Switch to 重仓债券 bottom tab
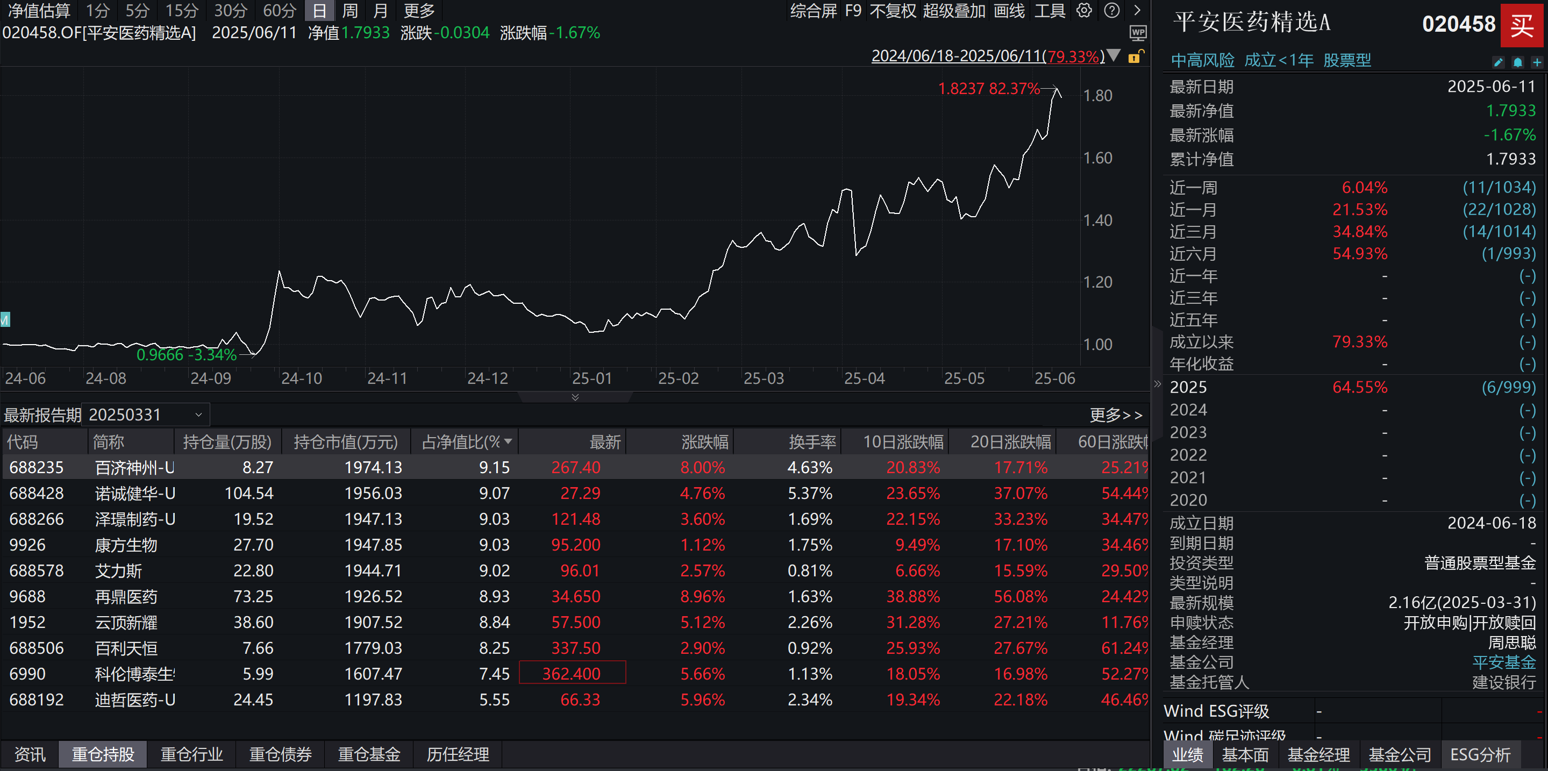Viewport: 1548px width, 771px height. pos(280,754)
